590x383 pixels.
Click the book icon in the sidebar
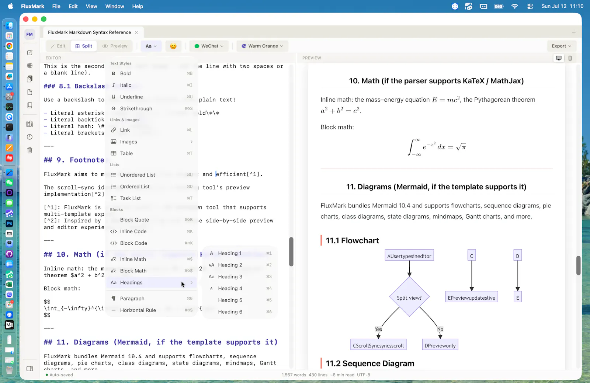(30, 105)
